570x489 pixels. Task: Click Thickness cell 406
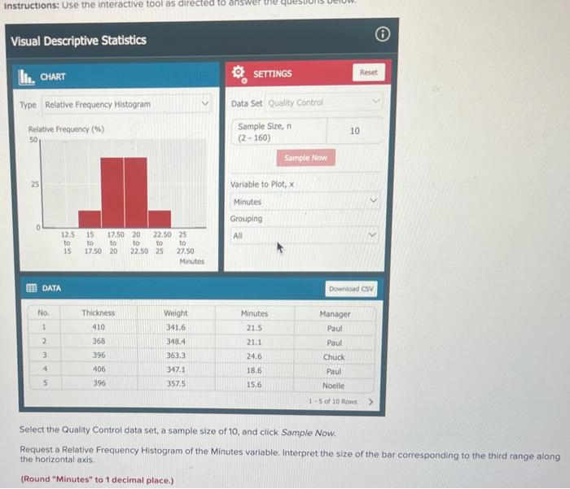(x=99, y=369)
